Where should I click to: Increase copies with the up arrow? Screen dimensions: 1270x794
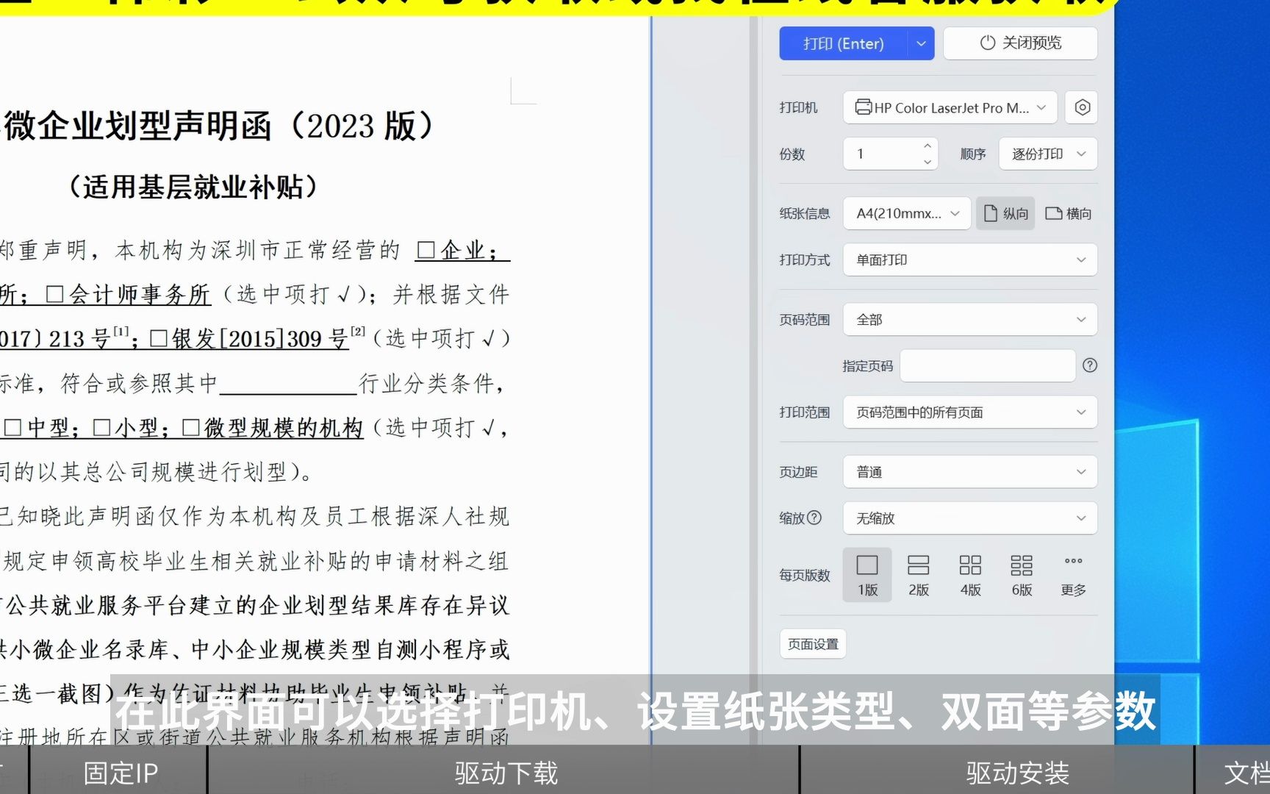coord(928,146)
